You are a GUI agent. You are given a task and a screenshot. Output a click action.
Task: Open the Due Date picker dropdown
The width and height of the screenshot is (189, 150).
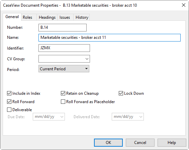pyautogui.click(x=62, y=117)
